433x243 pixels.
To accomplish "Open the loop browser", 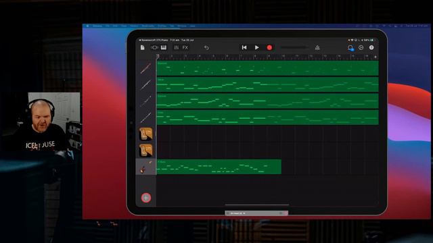I will [x=350, y=48].
